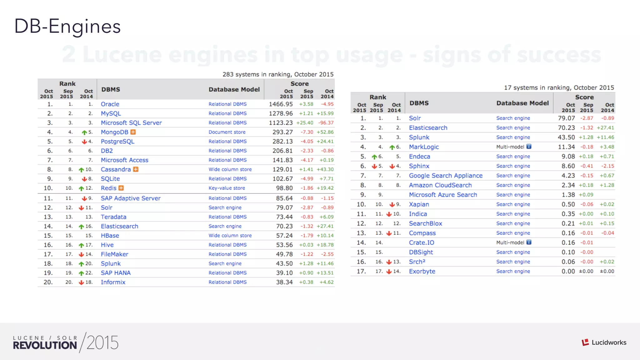Open the Microsoft Azure Search link

click(443, 195)
